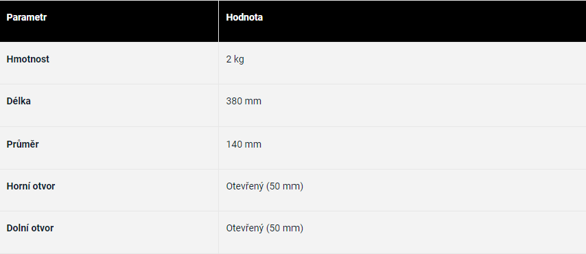
Task: Select the Průměr parameter label
Action: click(x=23, y=144)
